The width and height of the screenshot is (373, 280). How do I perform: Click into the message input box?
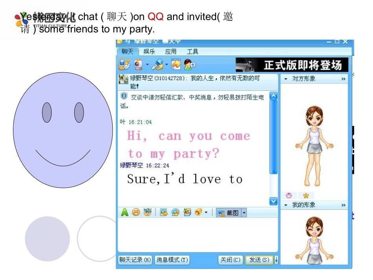198,234
